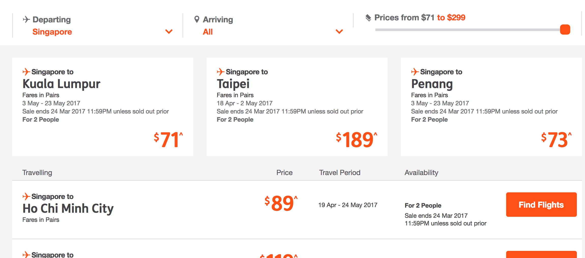Click plane icon on Taipei card

[x=220, y=72]
